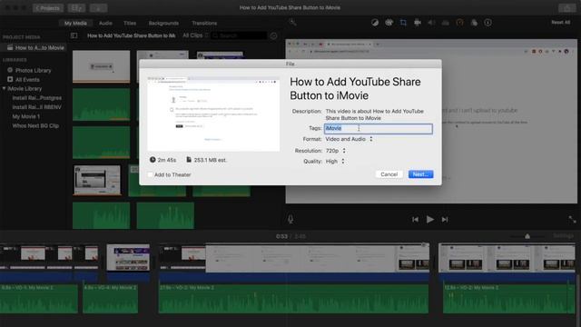
Task: Click the 253.1 MB est. size text
Action: [211, 160]
